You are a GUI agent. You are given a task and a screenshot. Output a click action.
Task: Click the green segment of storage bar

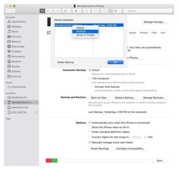55,161
